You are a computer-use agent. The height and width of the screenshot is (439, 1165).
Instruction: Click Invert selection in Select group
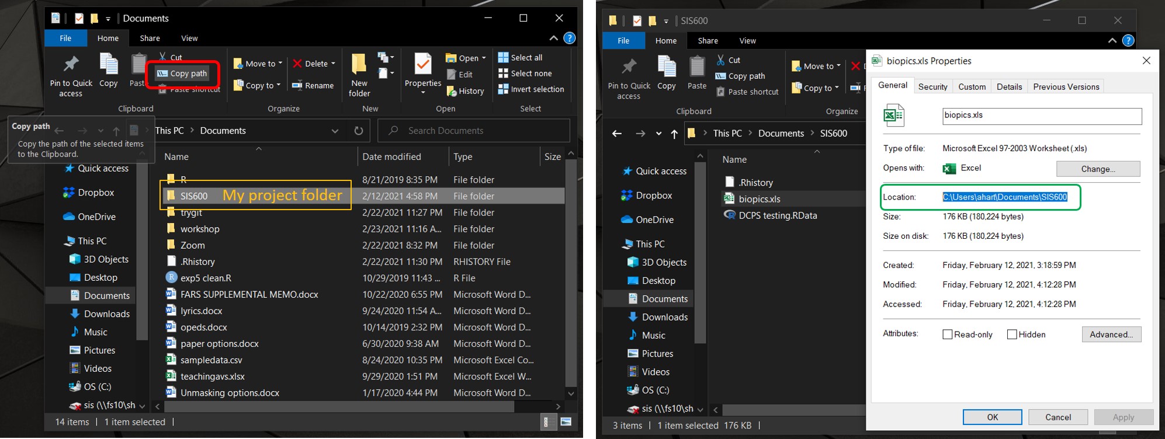[531, 89]
